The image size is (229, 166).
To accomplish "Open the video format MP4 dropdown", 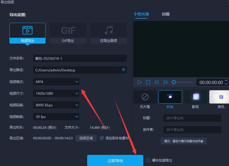I will [56, 82].
